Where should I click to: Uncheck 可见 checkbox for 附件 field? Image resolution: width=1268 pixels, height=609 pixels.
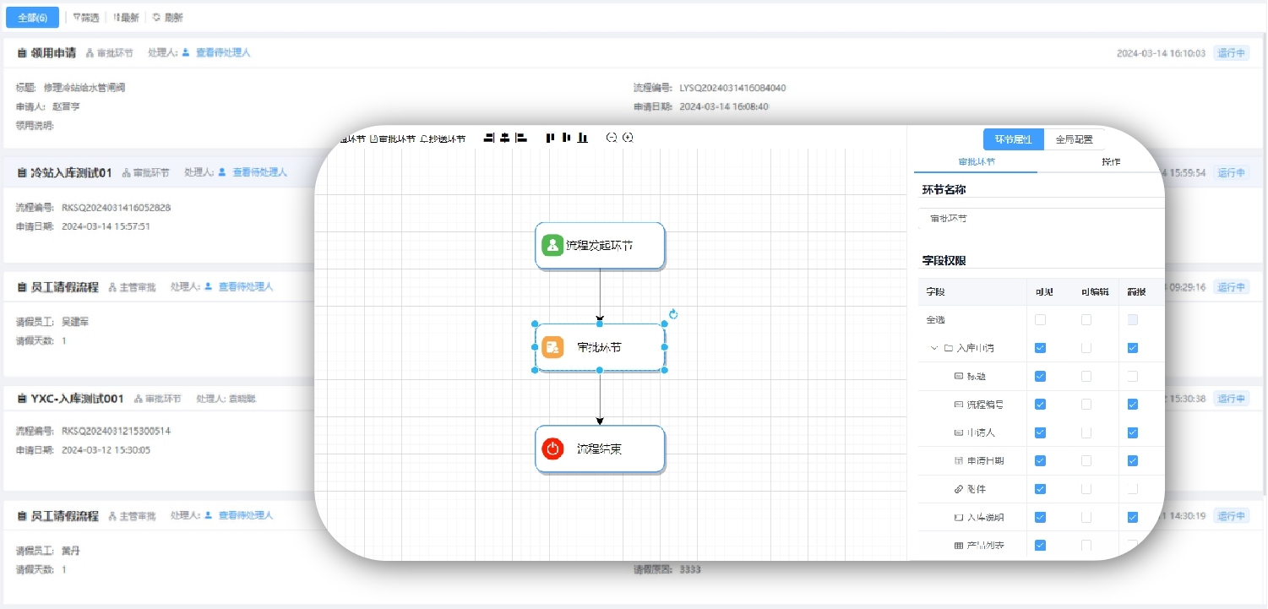[x=1040, y=489]
